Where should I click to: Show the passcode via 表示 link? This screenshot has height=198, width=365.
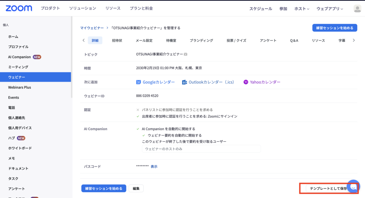point(154,167)
